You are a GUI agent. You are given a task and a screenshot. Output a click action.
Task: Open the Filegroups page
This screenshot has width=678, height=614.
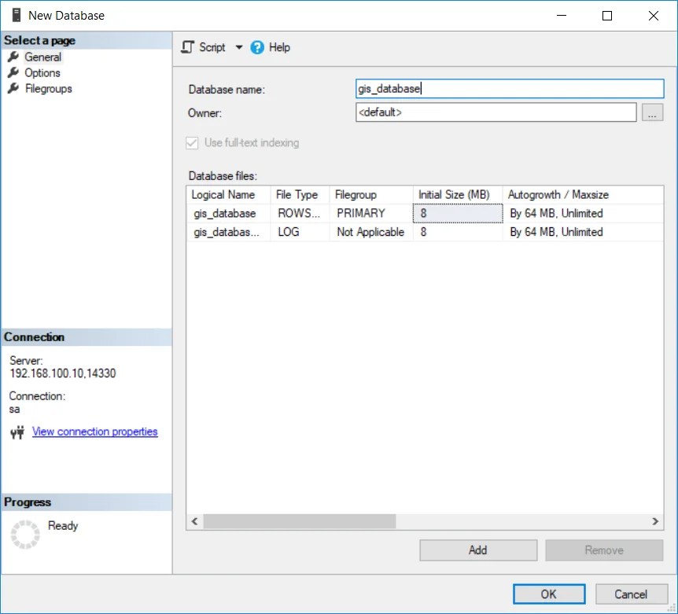(x=49, y=89)
